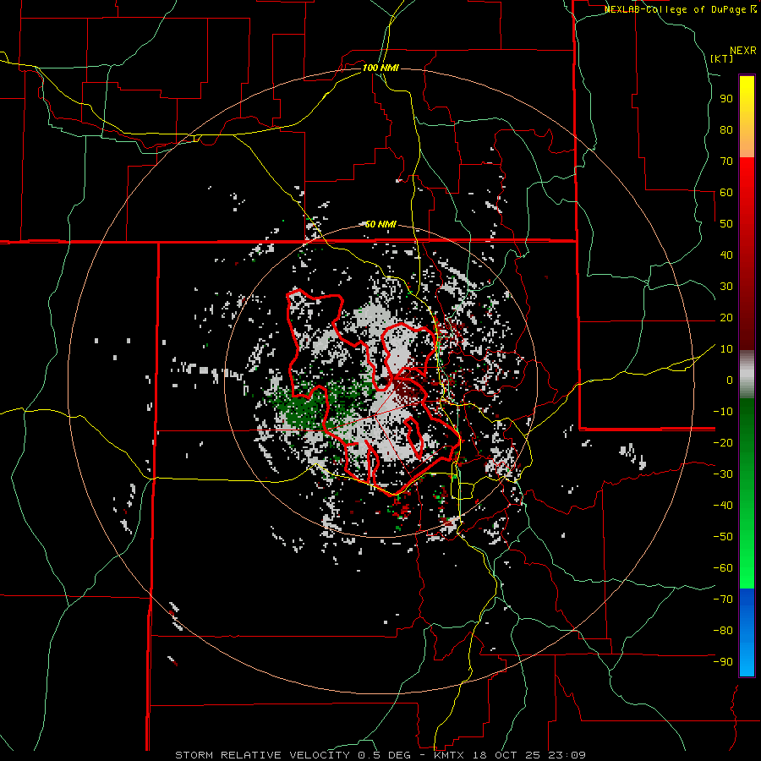The width and height of the screenshot is (761, 761).
Task: Click the 50 NMI range ring label
Action: (380, 224)
